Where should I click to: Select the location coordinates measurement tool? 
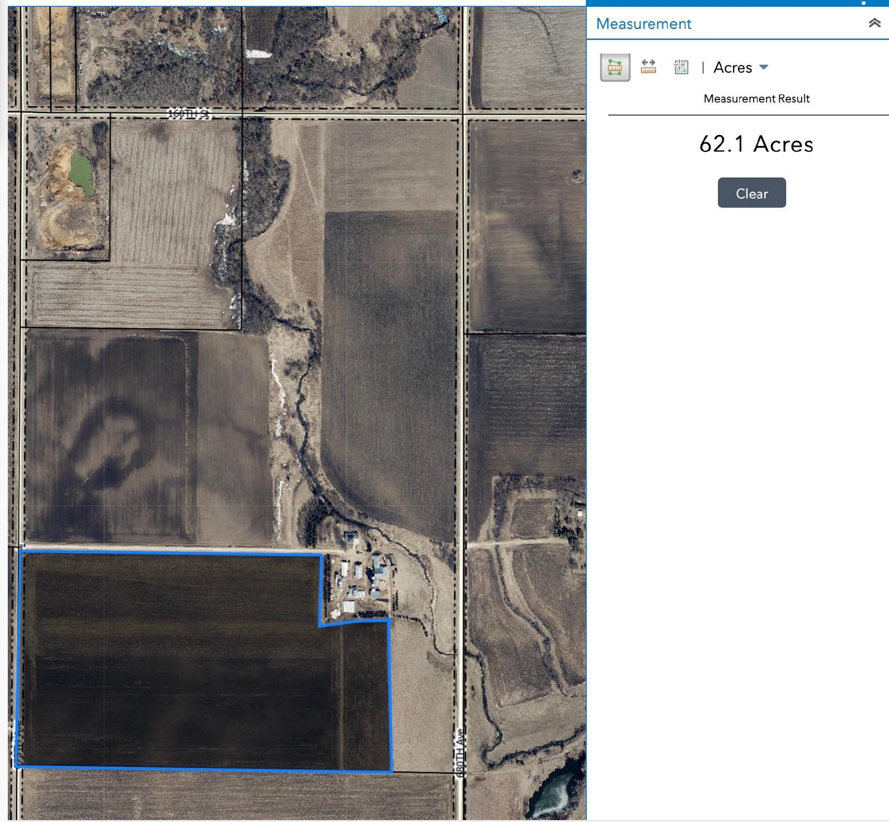coord(681,67)
